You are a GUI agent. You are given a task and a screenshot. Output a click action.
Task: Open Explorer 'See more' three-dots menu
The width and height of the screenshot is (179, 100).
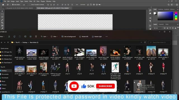(107, 36)
